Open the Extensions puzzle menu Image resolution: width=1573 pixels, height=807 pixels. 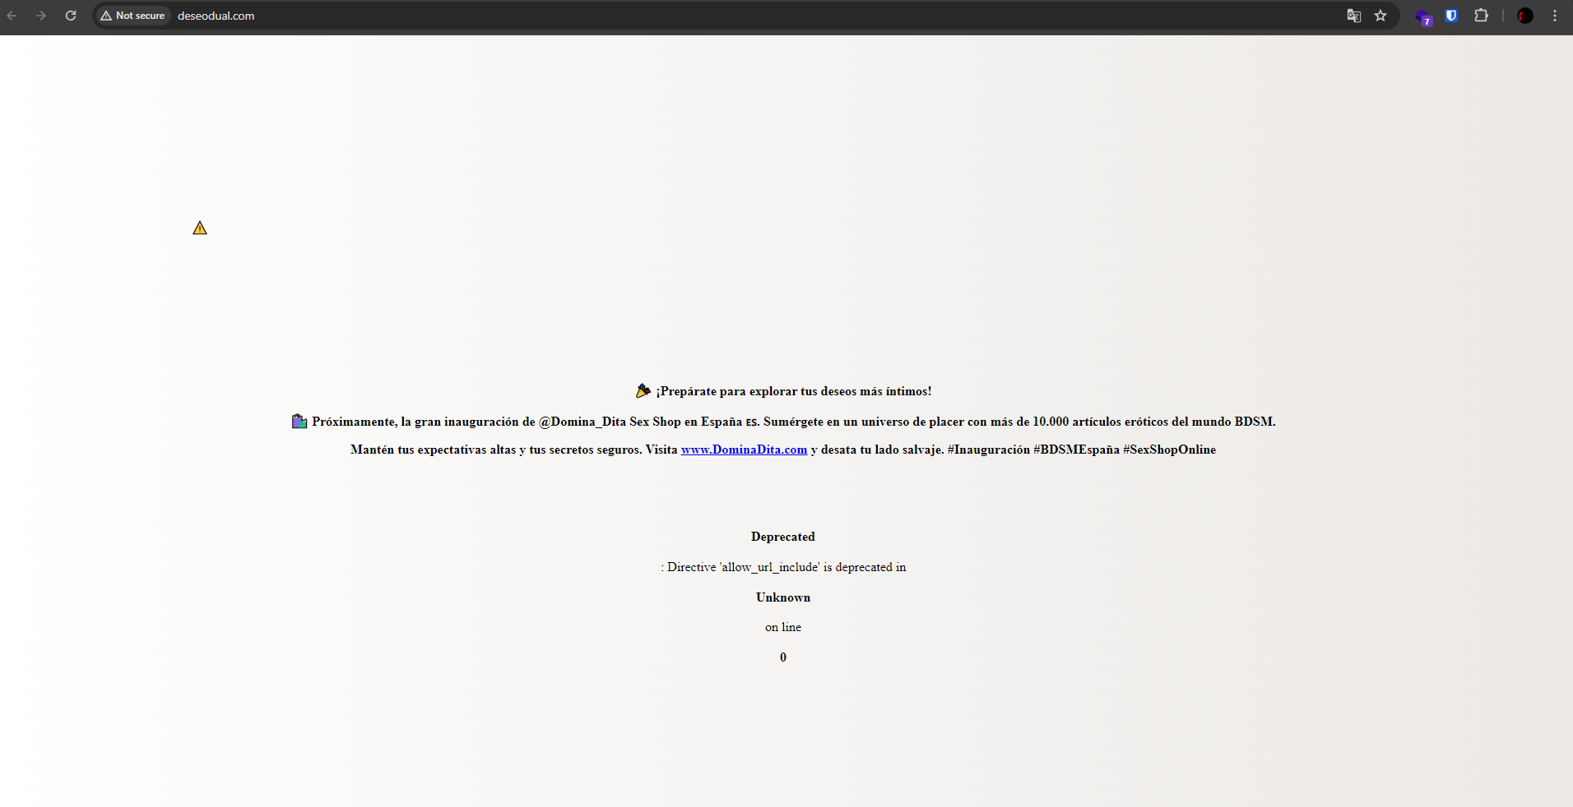click(1481, 16)
